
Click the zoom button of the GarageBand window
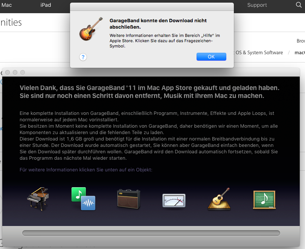tap(23, 72)
